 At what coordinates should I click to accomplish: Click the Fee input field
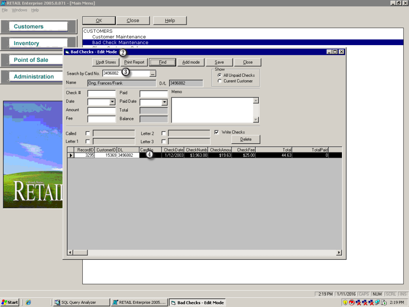click(x=101, y=119)
